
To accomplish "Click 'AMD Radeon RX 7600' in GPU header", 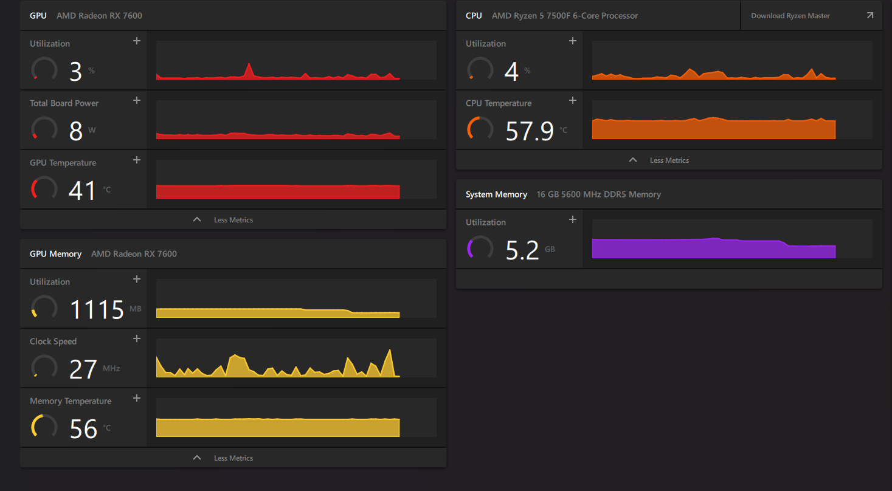I will click(x=99, y=16).
